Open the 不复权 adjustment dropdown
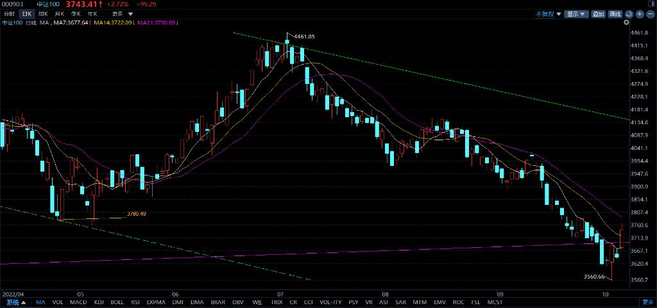 549,13
